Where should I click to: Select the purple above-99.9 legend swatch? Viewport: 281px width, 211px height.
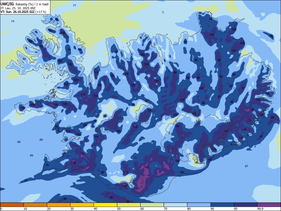click(x=269, y=205)
